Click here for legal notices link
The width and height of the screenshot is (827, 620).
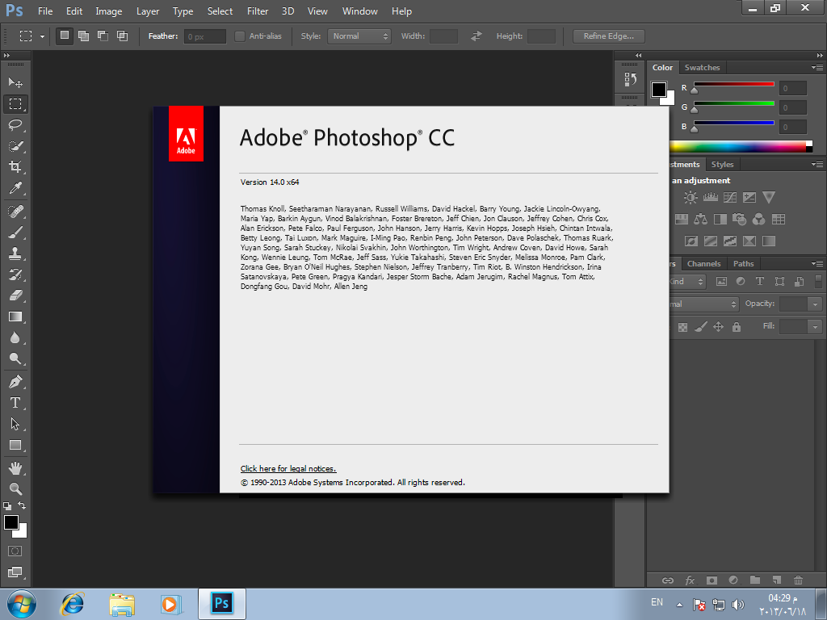pos(288,469)
